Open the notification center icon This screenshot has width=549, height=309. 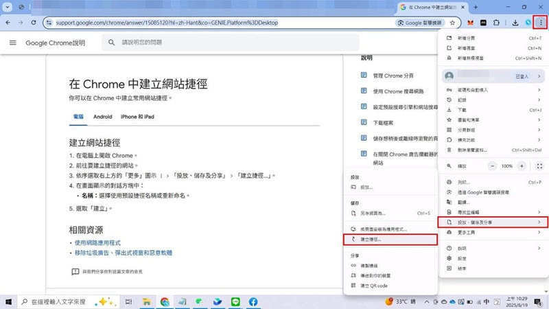pos(538,301)
